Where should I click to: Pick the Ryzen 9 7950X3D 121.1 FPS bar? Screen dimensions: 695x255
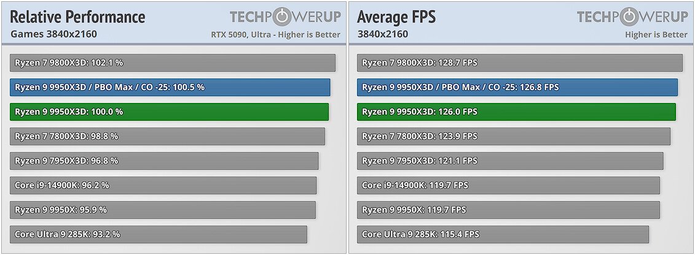click(x=510, y=161)
